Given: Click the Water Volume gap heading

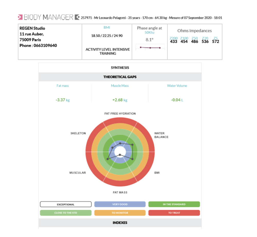Looking at the screenshot, I should pyautogui.click(x=177, y=86).
